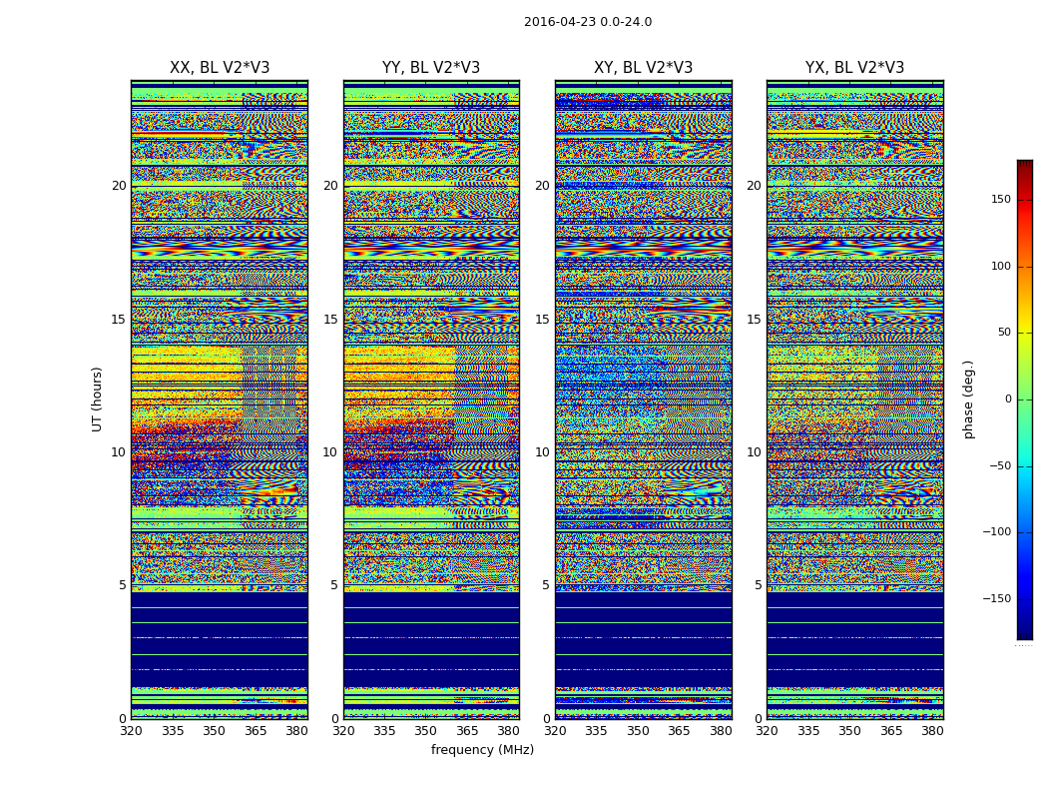Click the colorbar tick label "−150"
This screenshot has height=799, width=1048.
[x=997, y=599]
